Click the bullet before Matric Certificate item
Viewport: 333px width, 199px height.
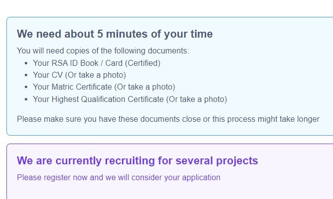26,87
